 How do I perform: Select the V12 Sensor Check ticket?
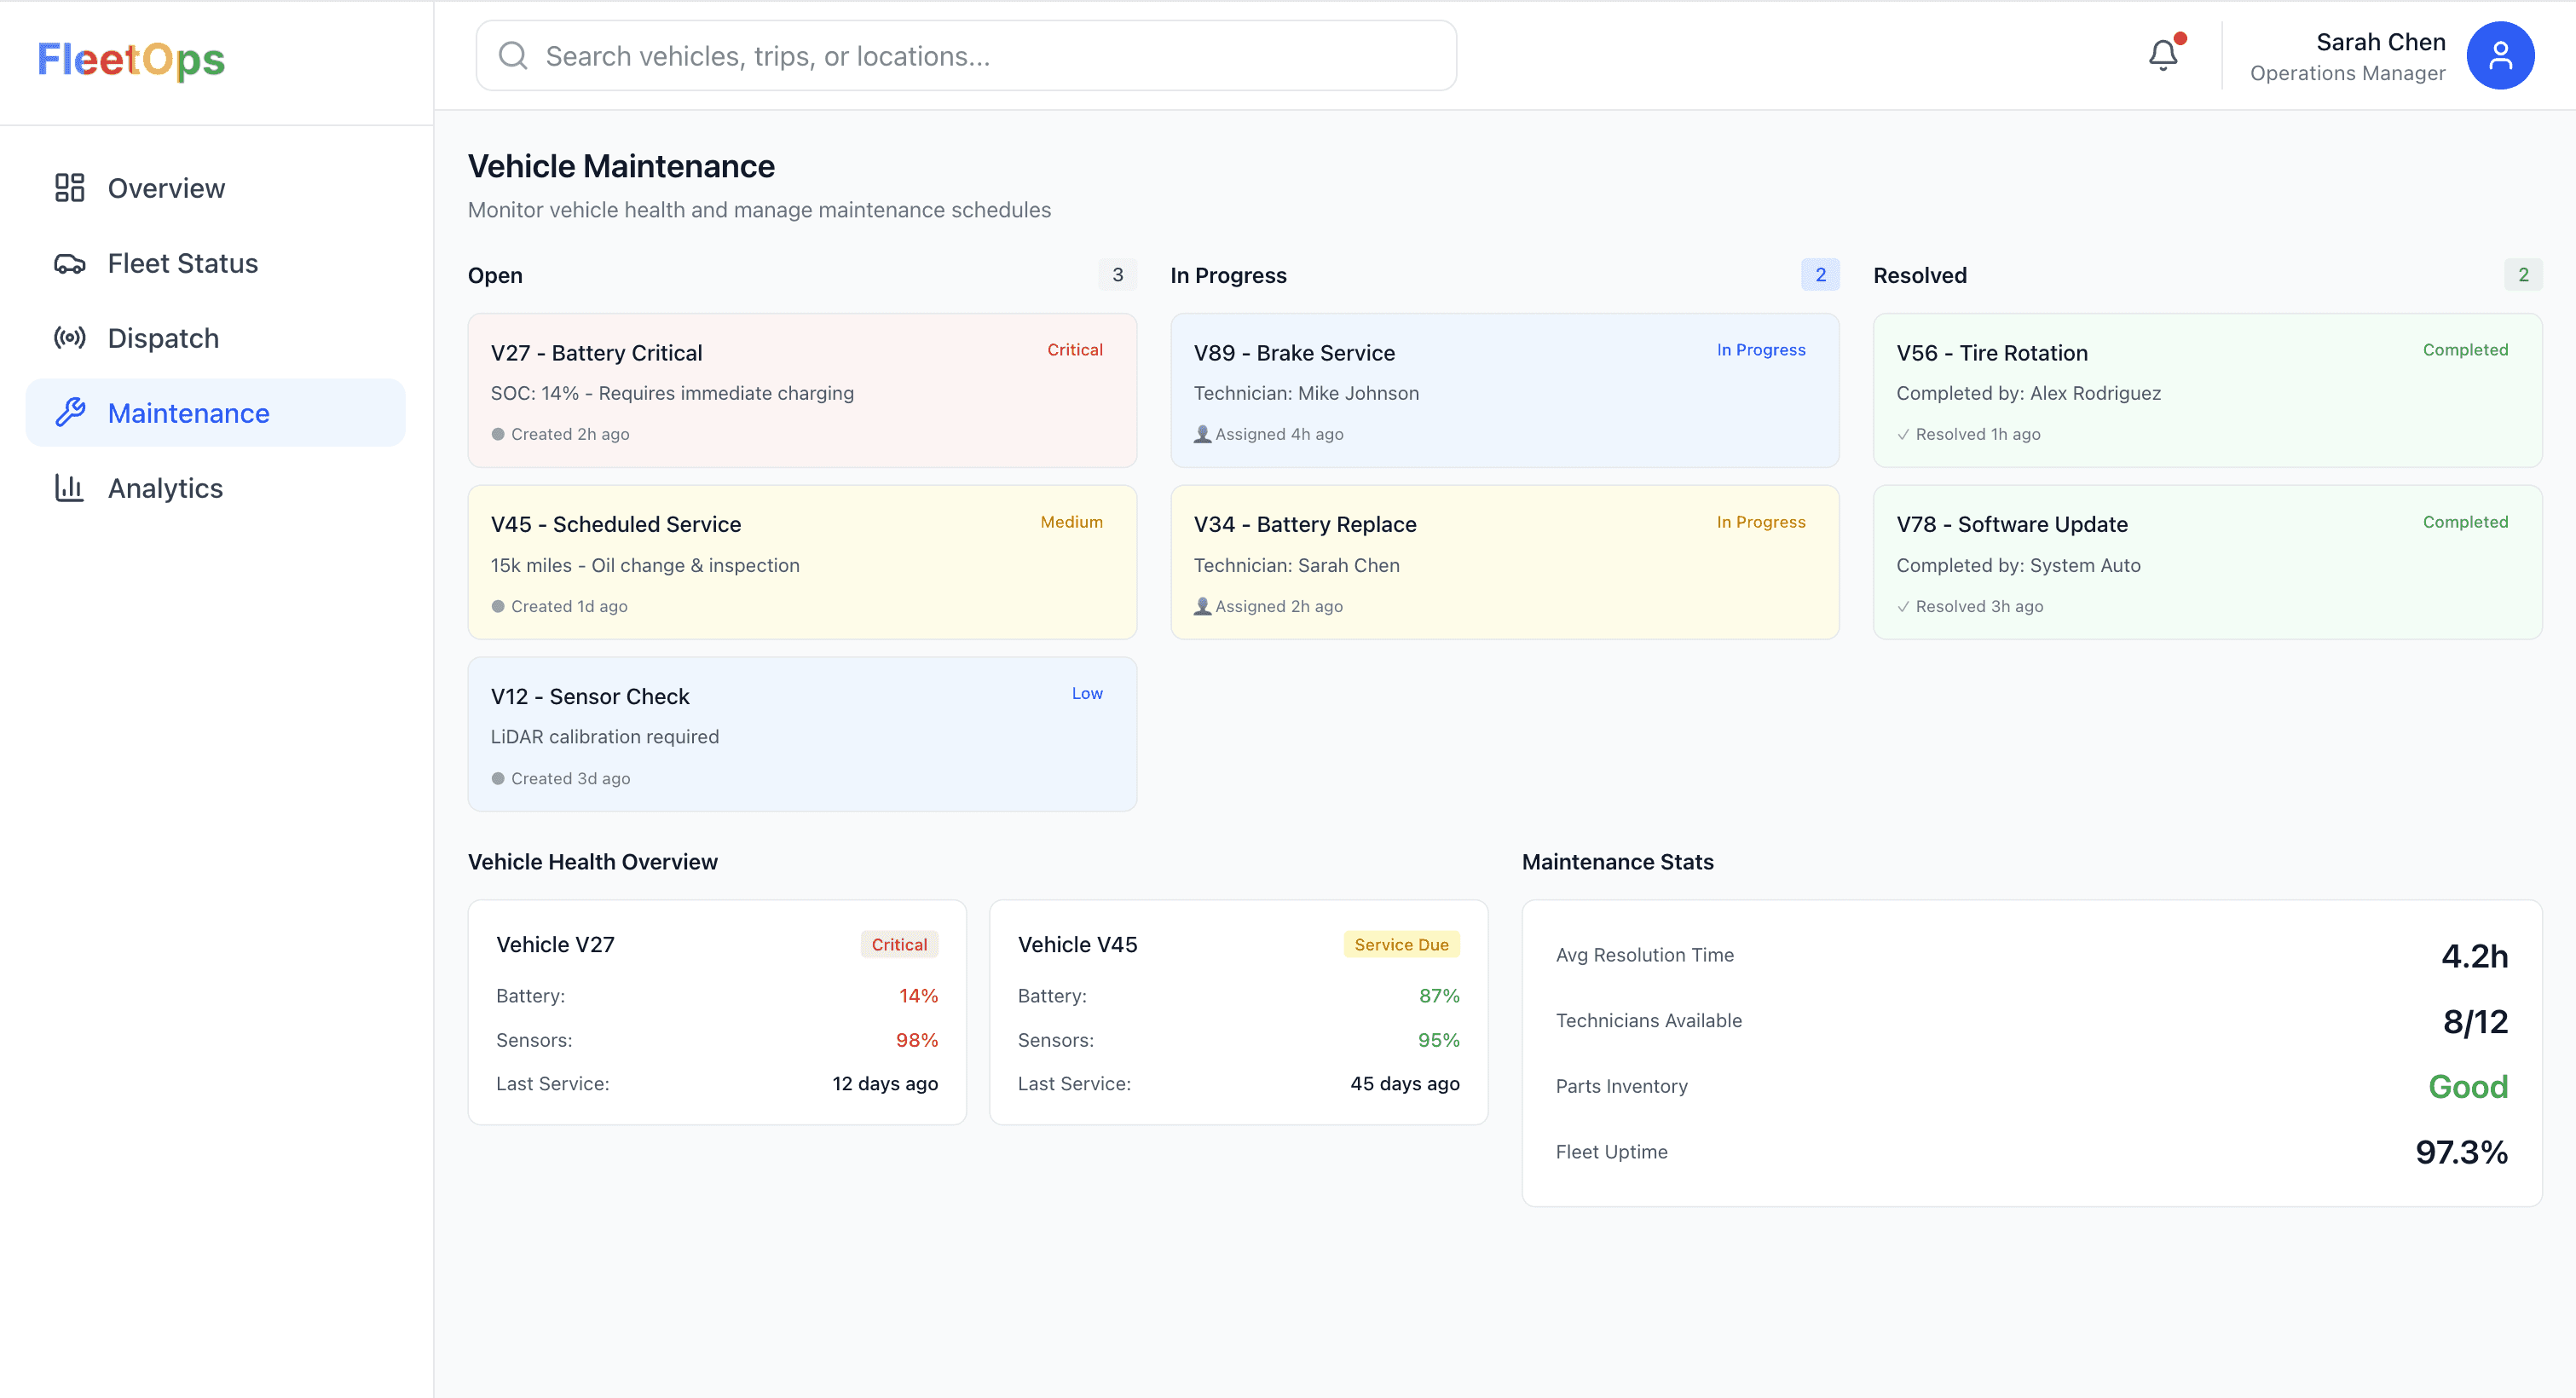[x=801, y=734]
